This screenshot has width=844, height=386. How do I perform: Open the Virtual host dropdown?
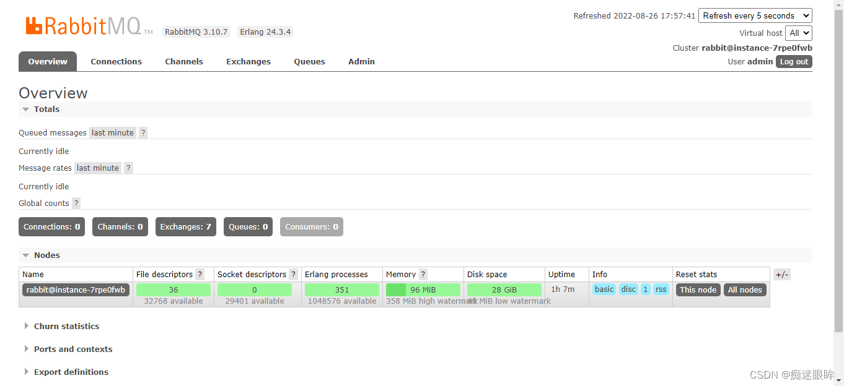coord(799,33)
